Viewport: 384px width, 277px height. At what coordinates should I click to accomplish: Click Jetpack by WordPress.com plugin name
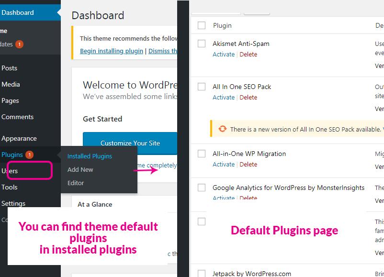point(252,274)
